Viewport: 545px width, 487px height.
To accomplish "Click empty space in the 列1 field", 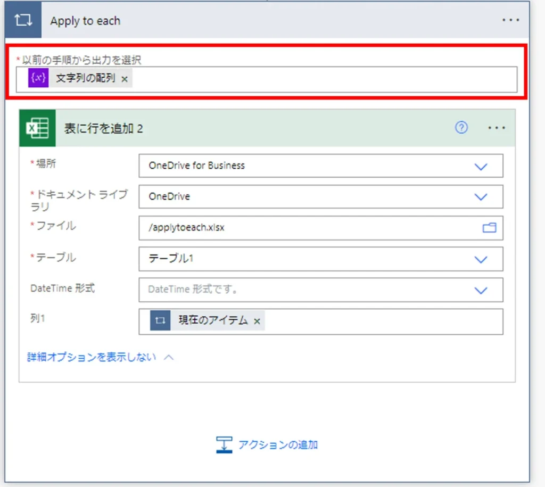I will pos(383,321).
